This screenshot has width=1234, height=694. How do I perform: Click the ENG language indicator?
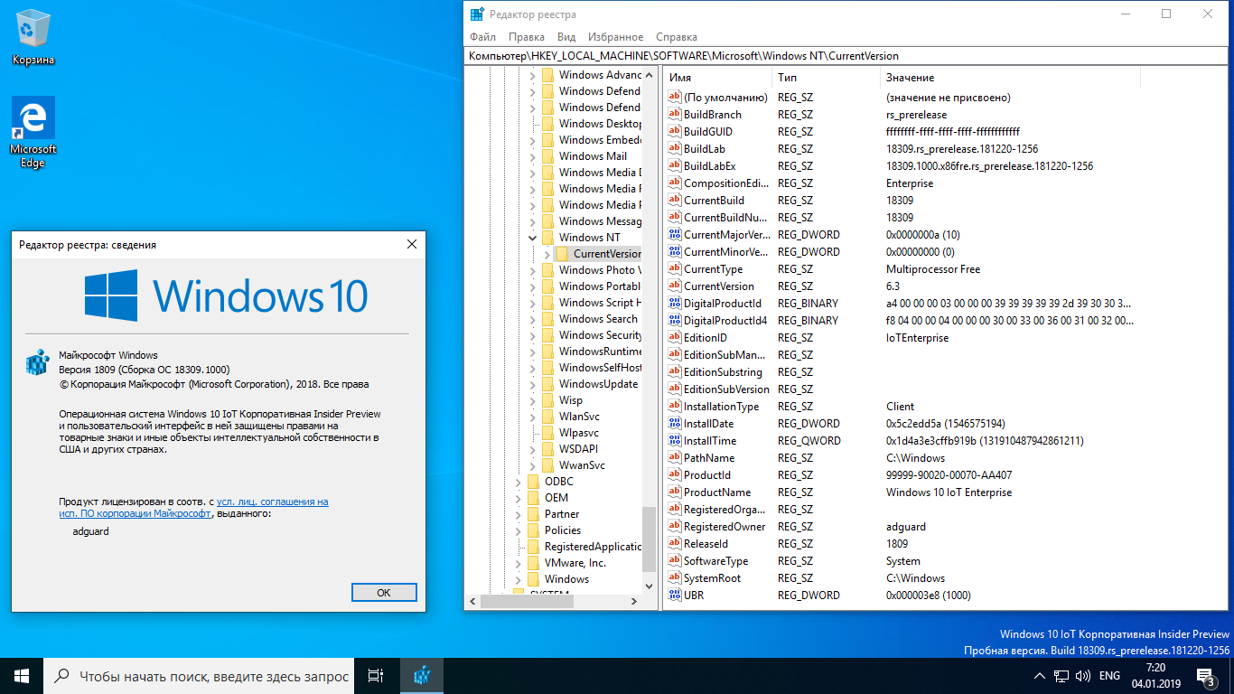coord(1109,675)
